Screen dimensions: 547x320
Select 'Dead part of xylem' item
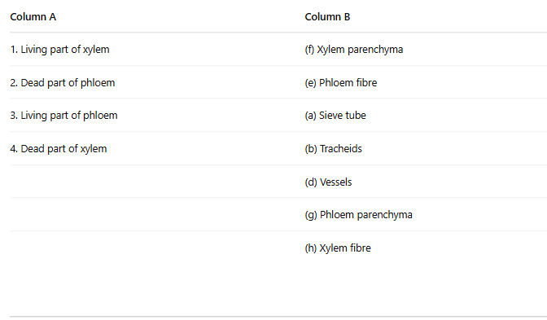59,149
